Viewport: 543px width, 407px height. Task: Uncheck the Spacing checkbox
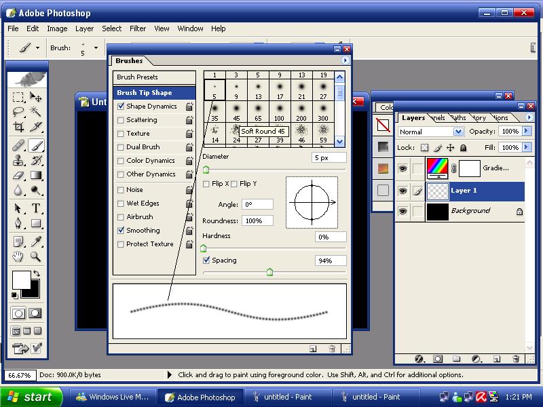tap(207, 260)
